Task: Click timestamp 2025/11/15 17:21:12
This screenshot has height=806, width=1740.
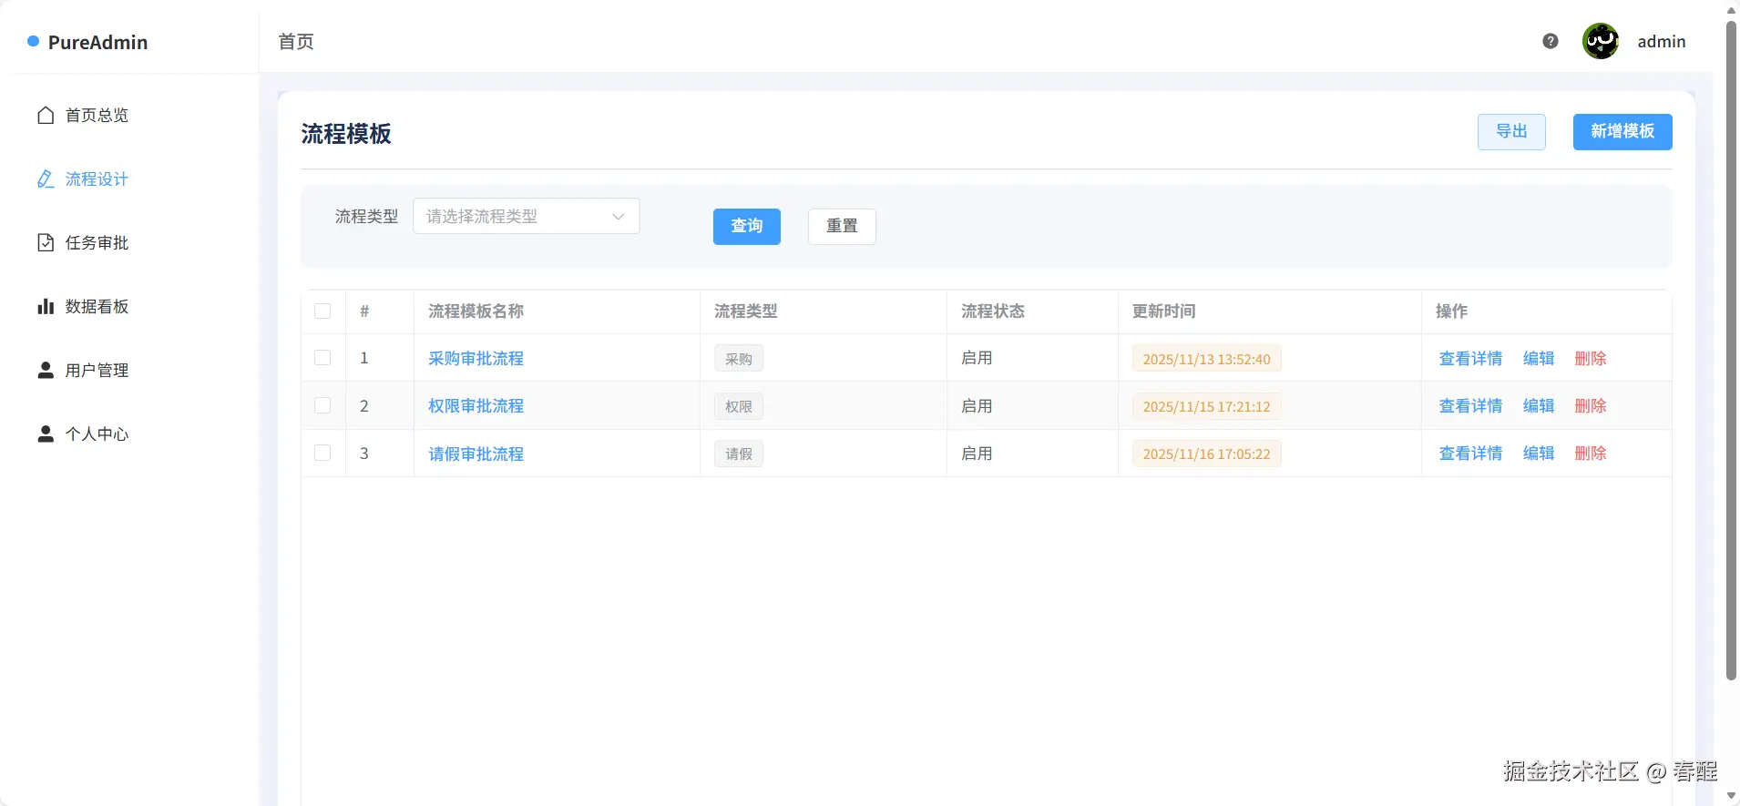Action: tap(1206, 406)
